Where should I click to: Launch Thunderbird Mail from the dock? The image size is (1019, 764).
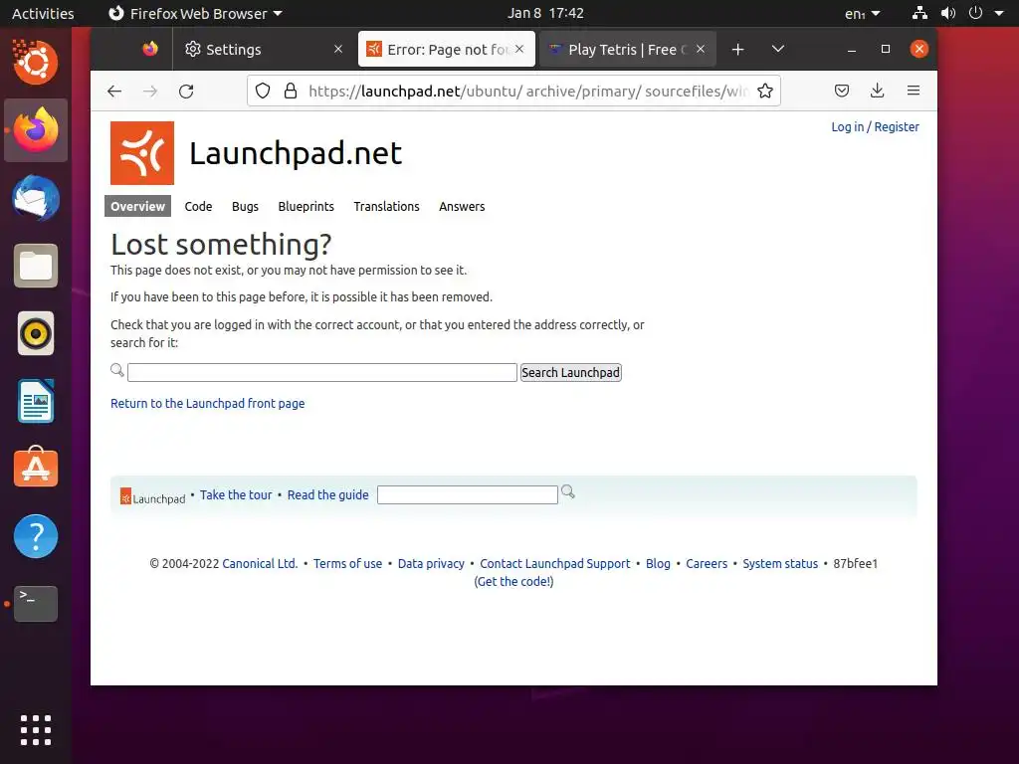coord(36,198)
